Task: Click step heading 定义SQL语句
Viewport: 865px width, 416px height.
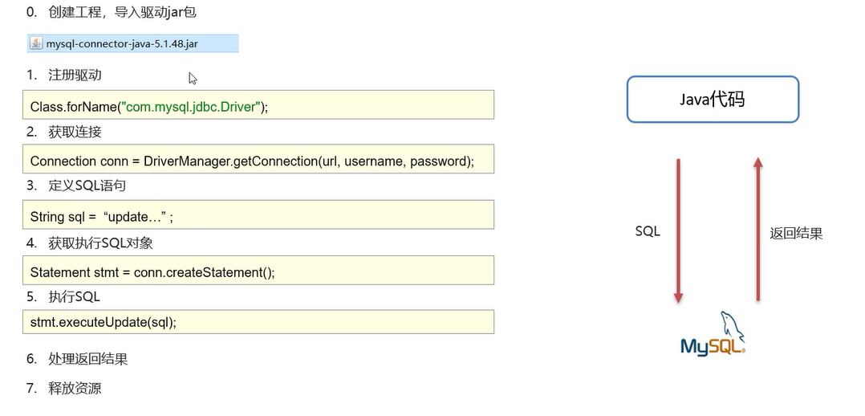Action: pos(87,186)
